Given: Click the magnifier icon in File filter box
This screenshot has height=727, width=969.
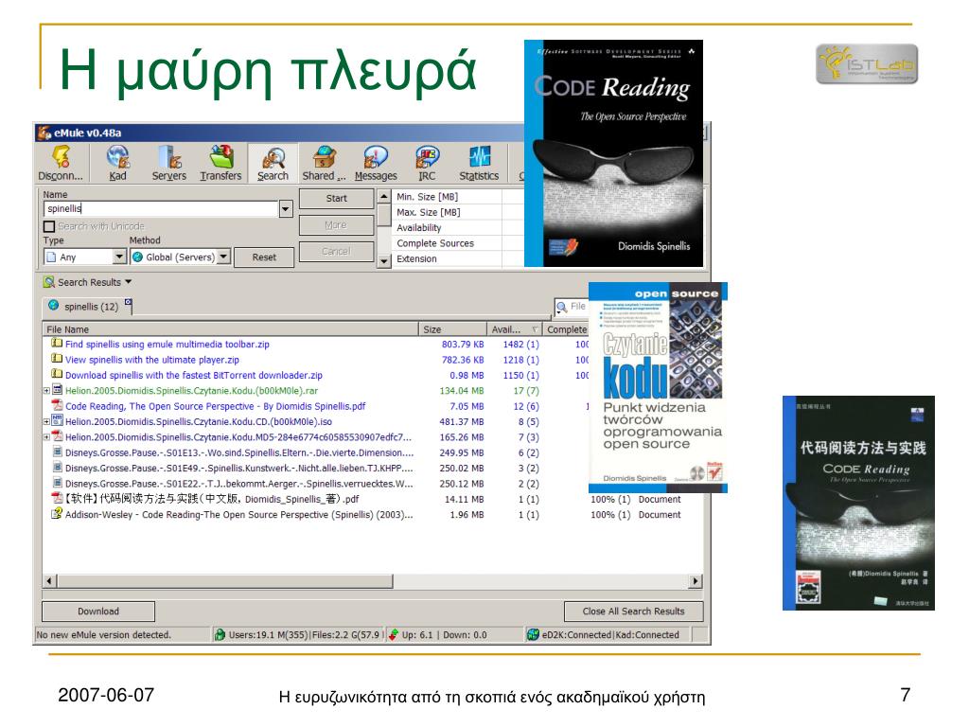Looking at the screenshot, I should tap(562, 307).
